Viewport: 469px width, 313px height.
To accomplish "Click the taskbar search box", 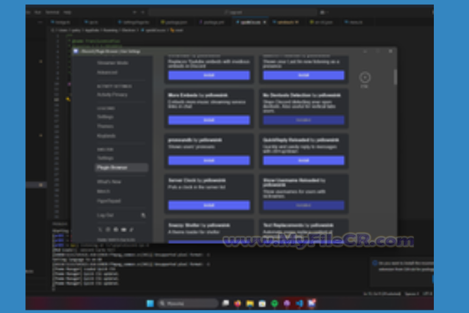I will click(188, 303).
